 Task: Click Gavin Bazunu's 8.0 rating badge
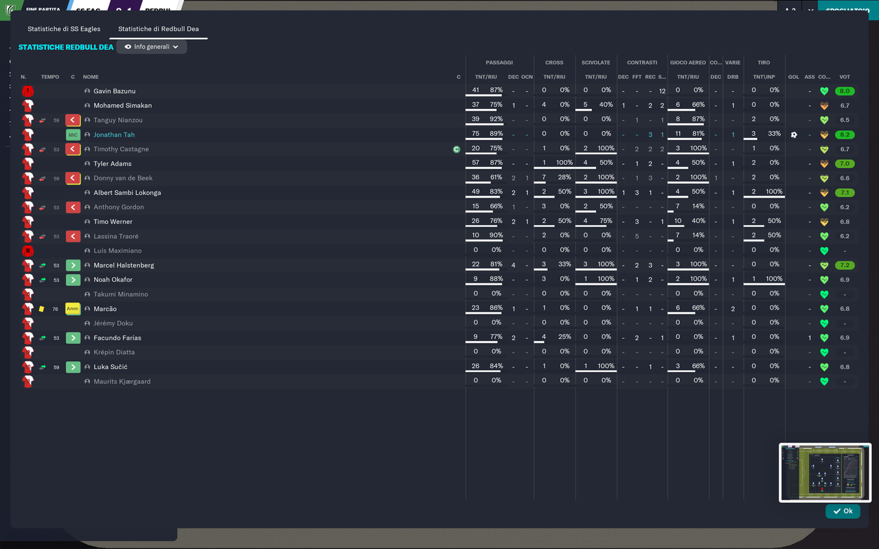click(x=845, y=91)
